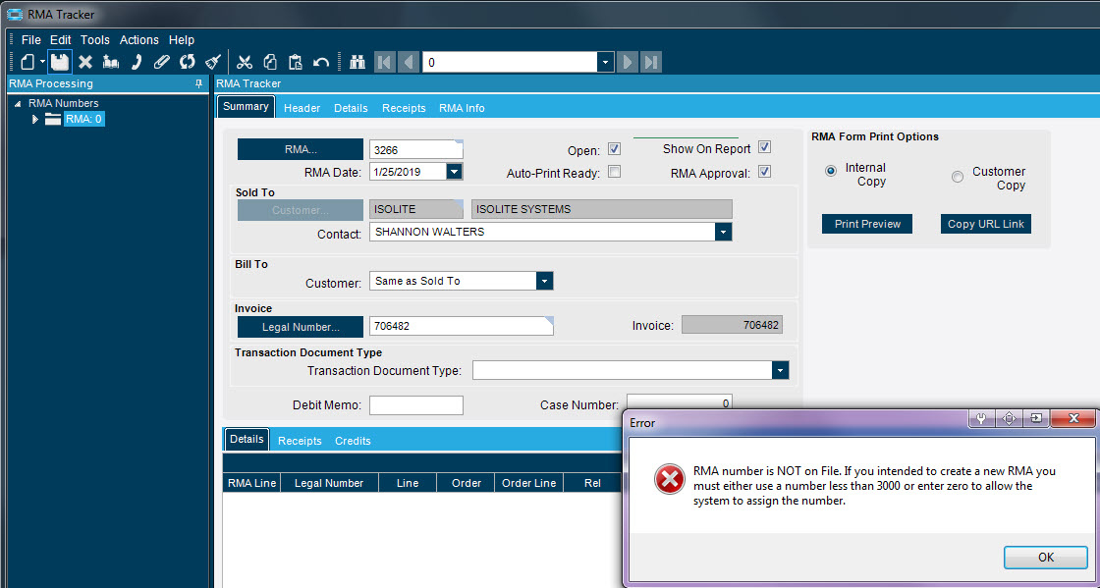Click the New document toolbar icon
Image resolution: width=1100 pixels, height=588 pixels.
pyautogui.click(x=27, y=62)
